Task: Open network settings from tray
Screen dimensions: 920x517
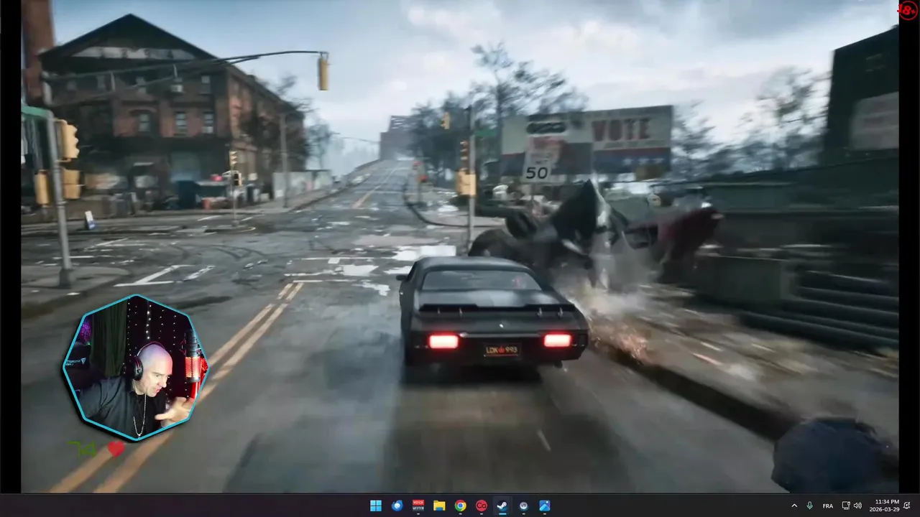Action: (846, 506)
